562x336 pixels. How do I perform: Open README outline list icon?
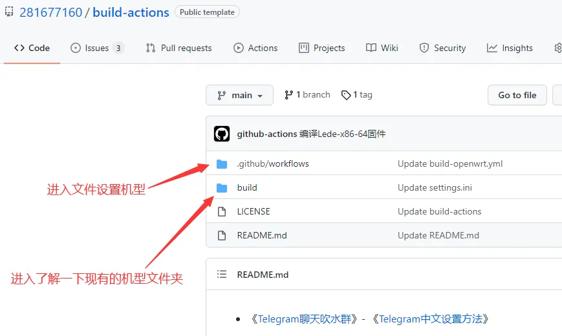[222, 275]
